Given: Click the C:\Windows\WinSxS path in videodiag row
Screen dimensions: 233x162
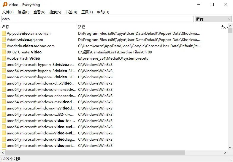Looking at the screenshot, I should point(95,139).
